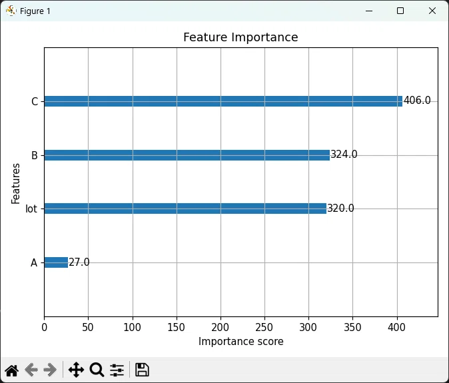Click the x-axis tick label 50
449x383 pixels.
pyautogui.click(x=88, y=327)
